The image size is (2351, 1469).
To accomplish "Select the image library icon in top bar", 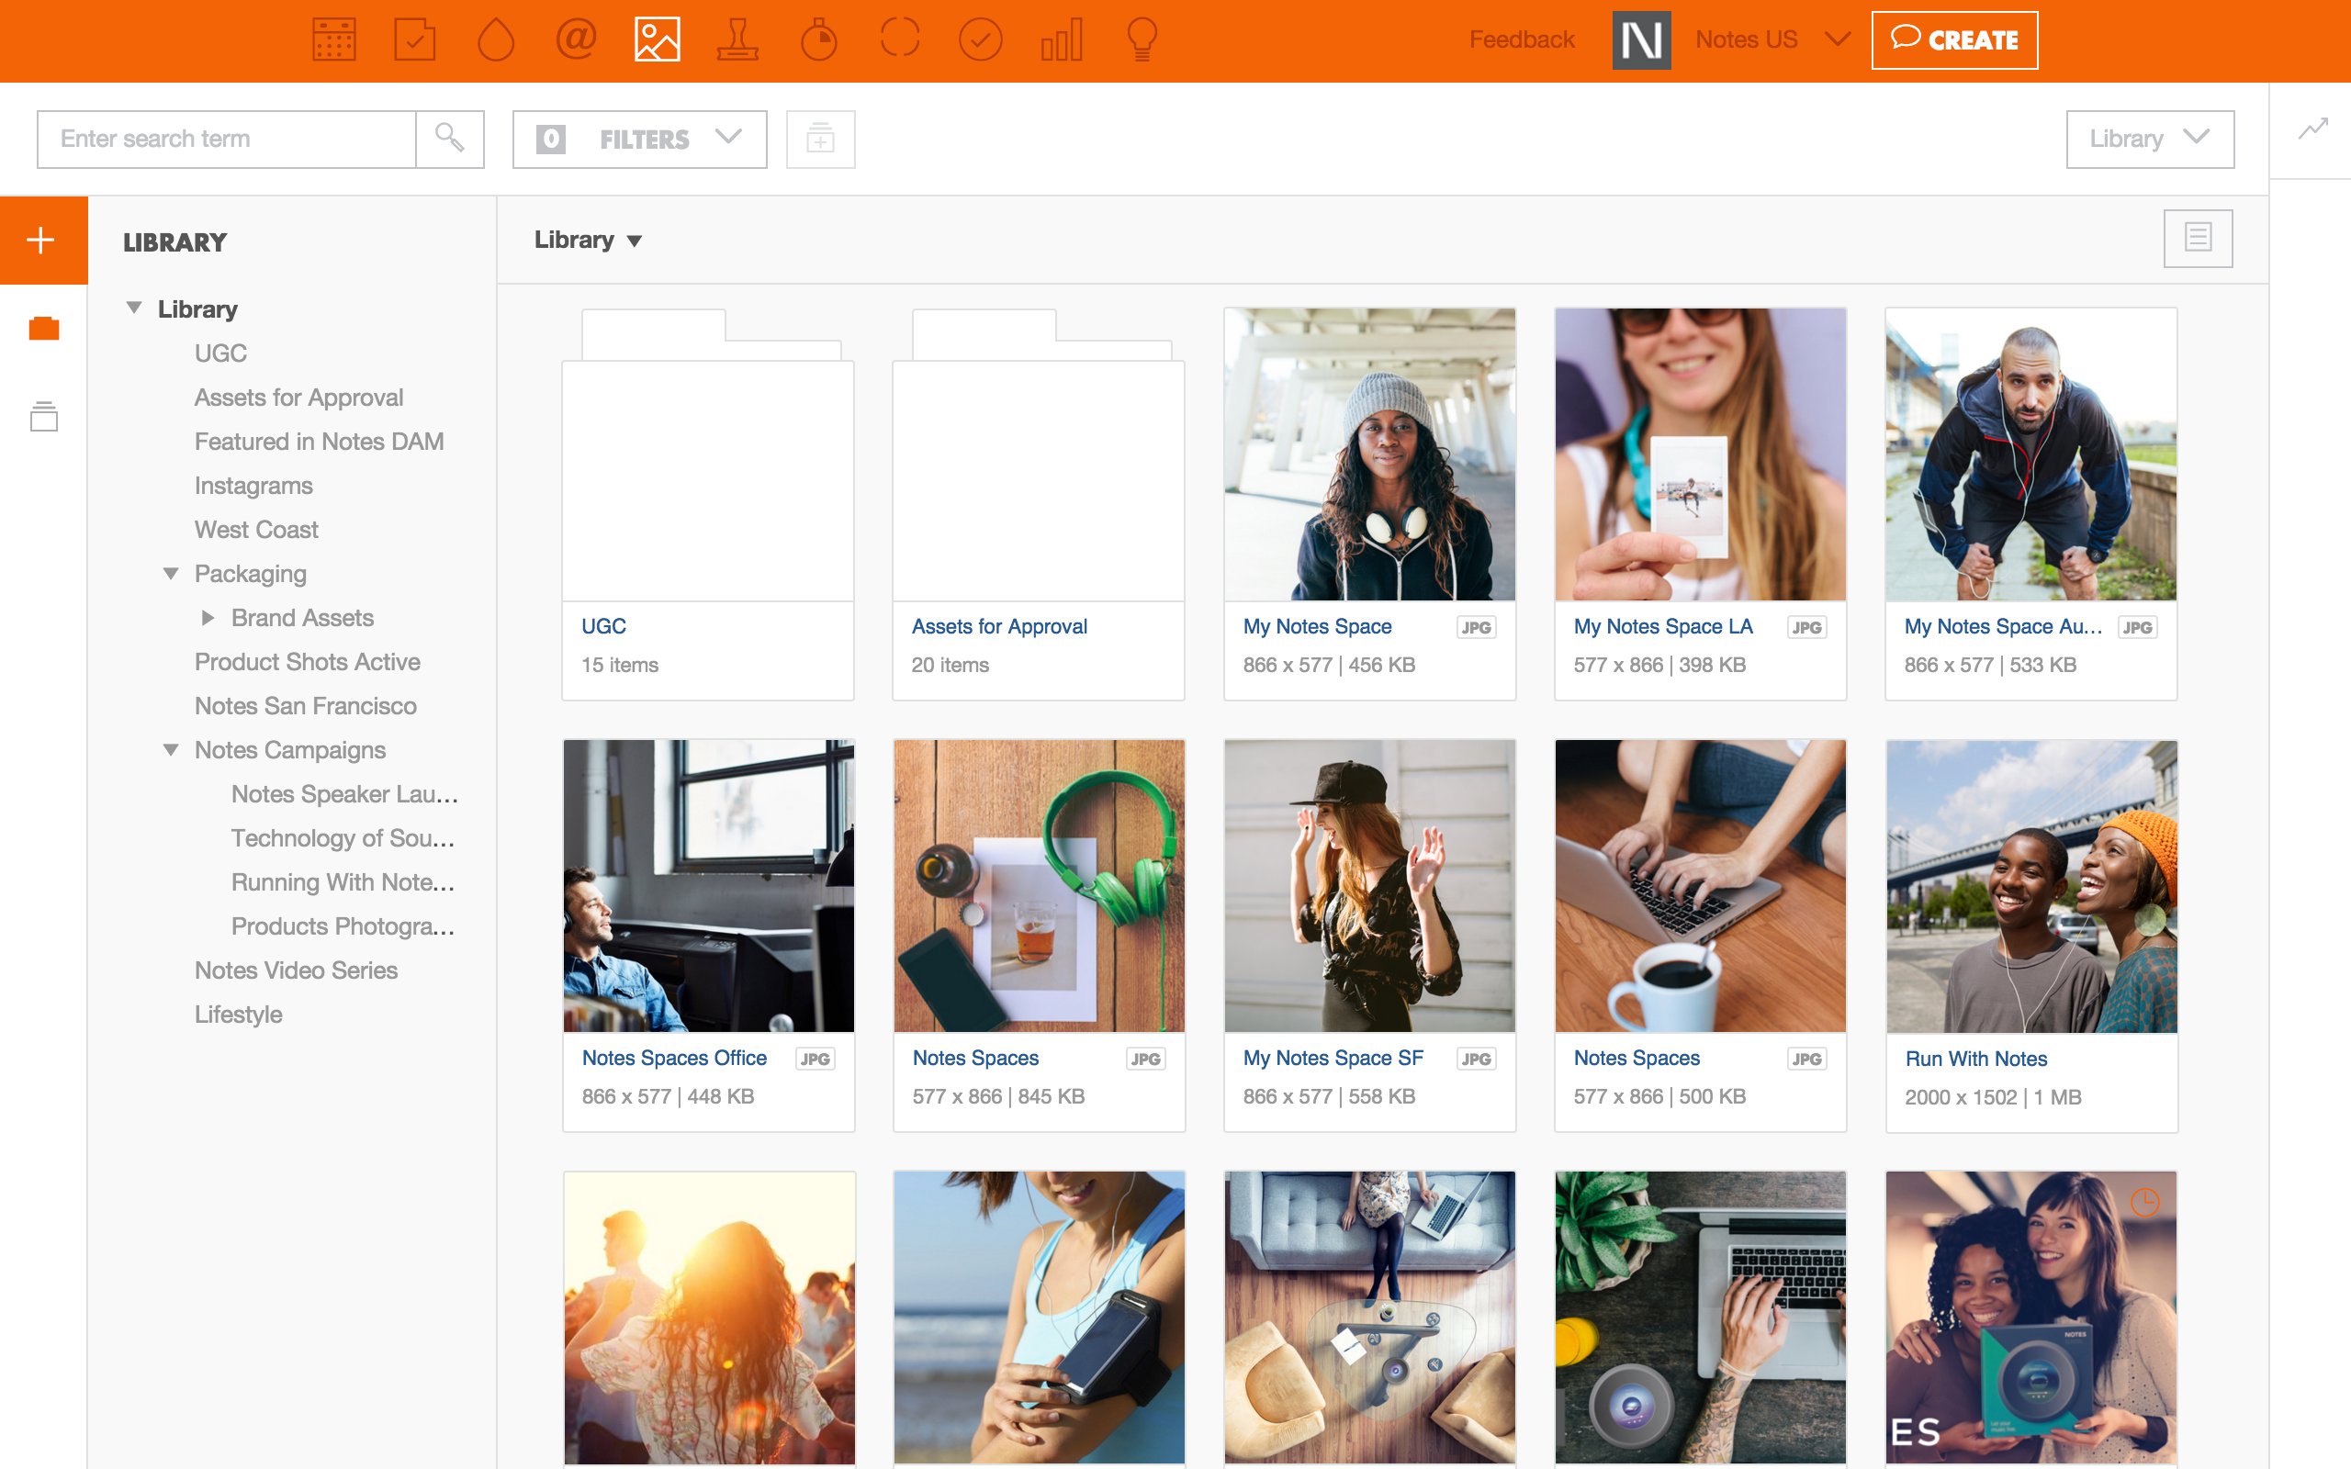I will coord(658,39).
